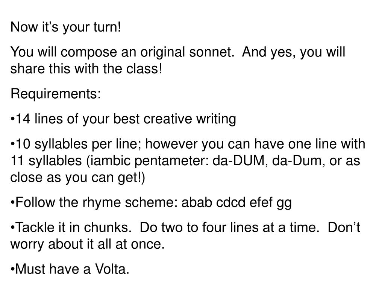
Task: Click the phrase 'compose an original sonnet'
Action: 146,52
